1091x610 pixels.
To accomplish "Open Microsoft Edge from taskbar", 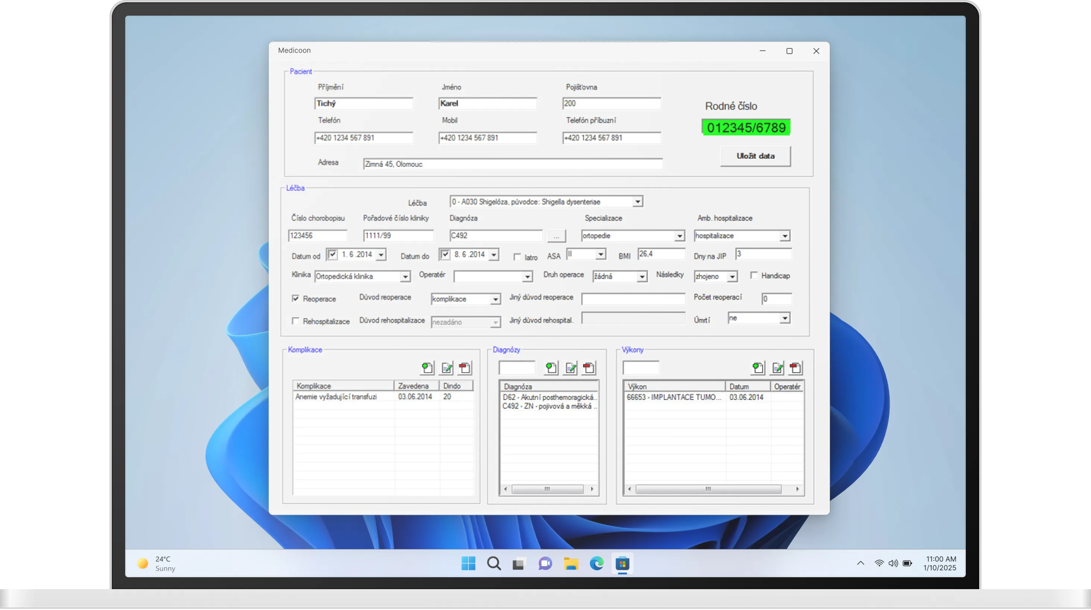I will (x=596, y=563).
